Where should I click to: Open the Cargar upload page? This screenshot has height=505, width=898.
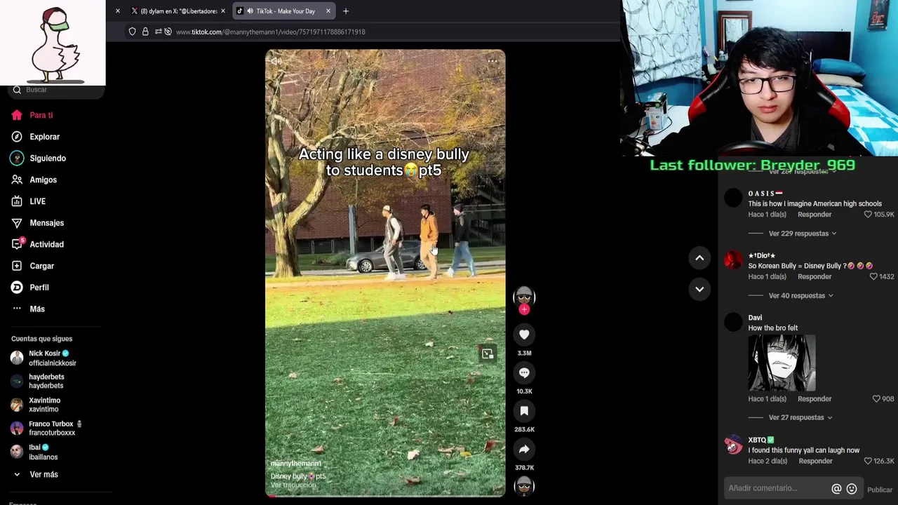tap(41, 266)
